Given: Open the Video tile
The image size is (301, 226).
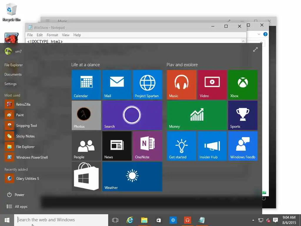Looking at the screenshot, I should [212, 84].
